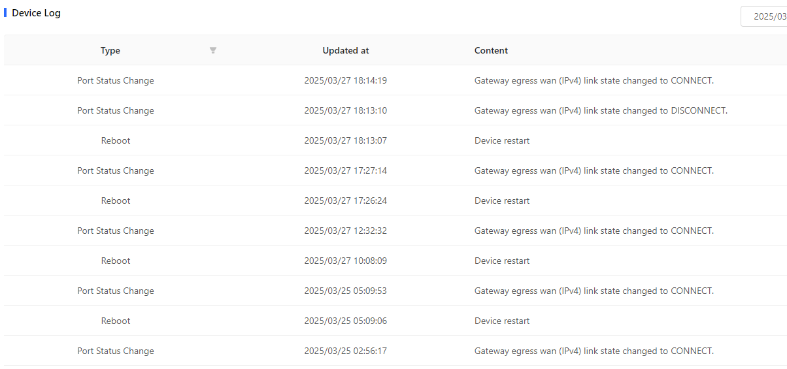This screenshot has height=369, width=787.
Task: Click the Port Status Change row at 02:56:17
Action: (x=395, y=351)
